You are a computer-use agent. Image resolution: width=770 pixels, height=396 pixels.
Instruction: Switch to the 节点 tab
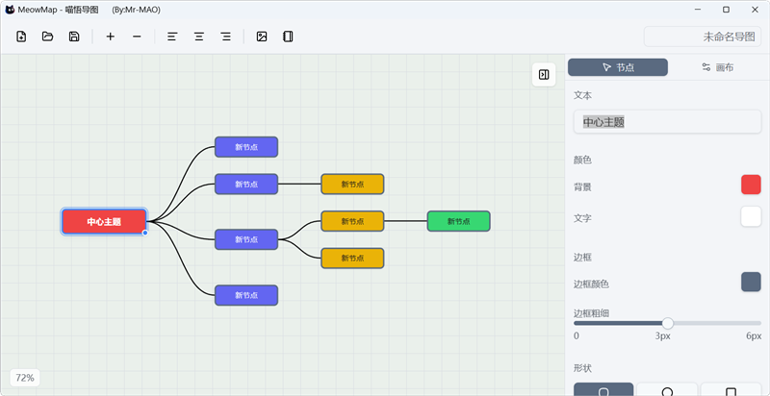coord(618,67)
